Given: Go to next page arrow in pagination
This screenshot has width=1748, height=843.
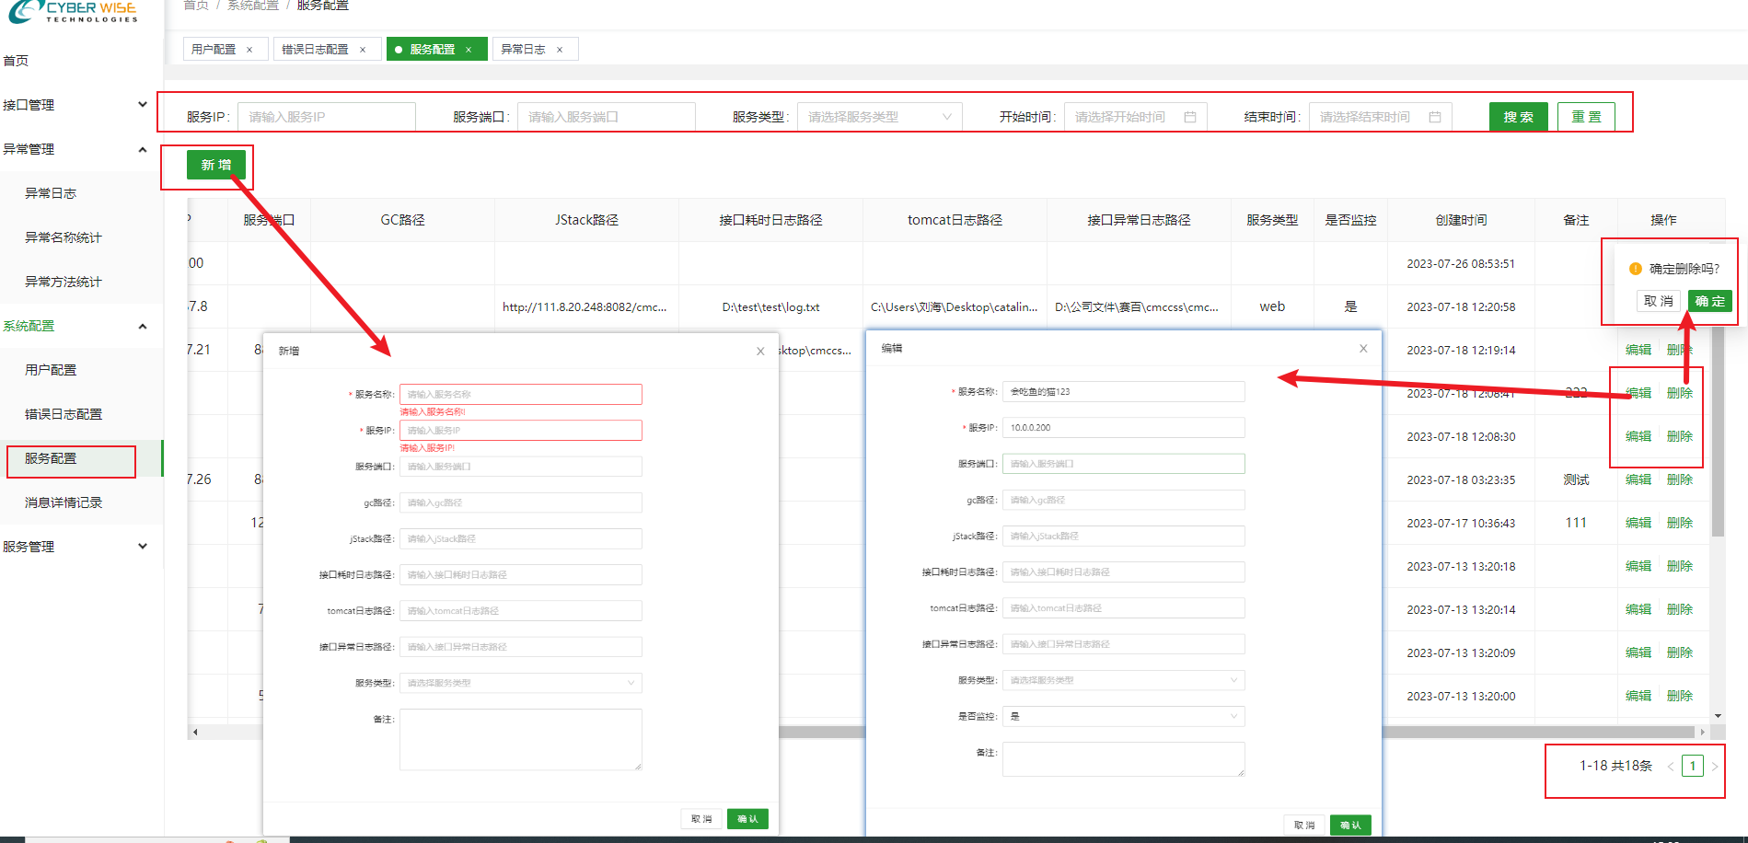Looking at the screenshot, I should [1715, 766].
